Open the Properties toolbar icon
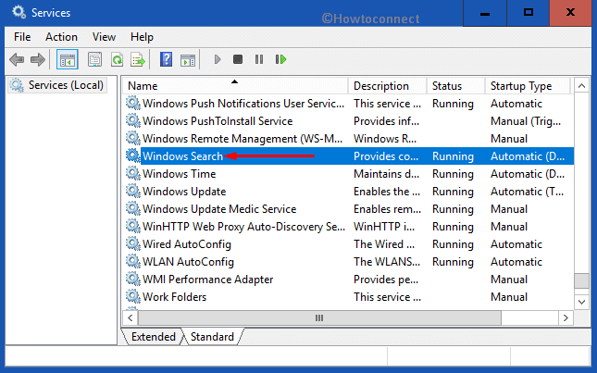This screenshot has width=597, height=373. 94,60
